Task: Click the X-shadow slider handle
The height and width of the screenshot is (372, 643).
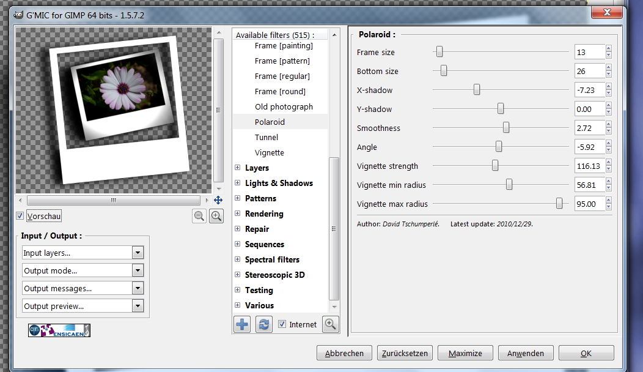Action: tap(477, 89)
